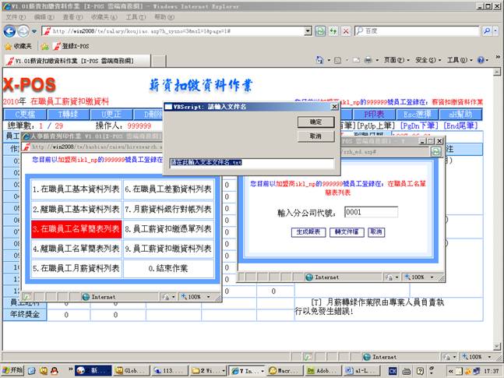Expand the address bar URL dropdown
The width and height of the screenshot is (504, 378).
point(308,31)
